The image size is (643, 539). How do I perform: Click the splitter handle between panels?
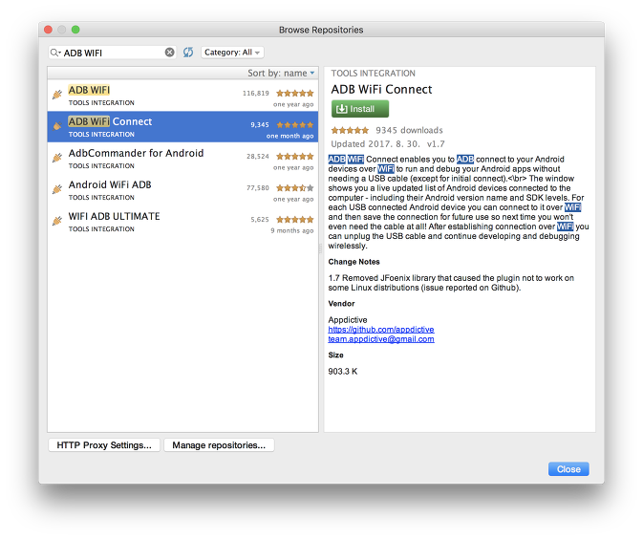coord(321,249)
